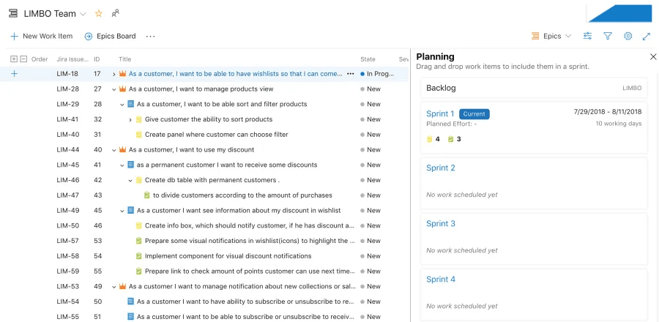Open Sprint 1 link
This screenshot has height=322, width=659.
point(440,113)
